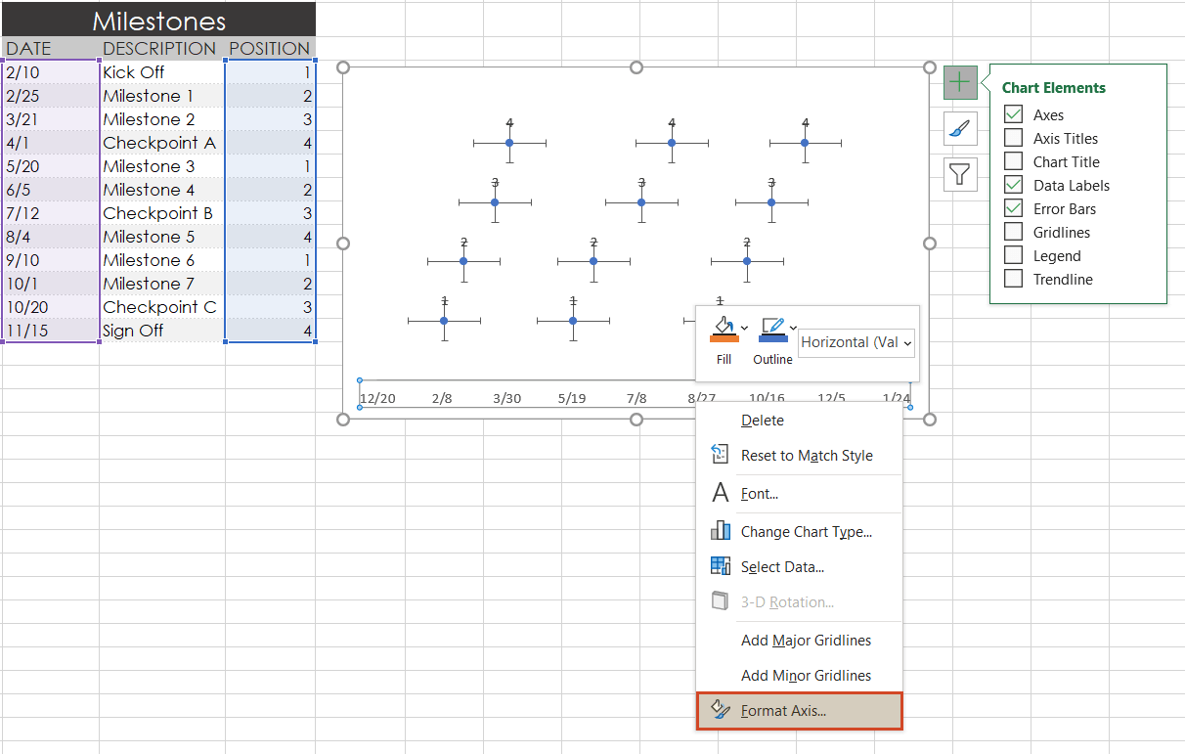
Task: Enable the Chart Title checkbox
Action: tap(1013, 161)
